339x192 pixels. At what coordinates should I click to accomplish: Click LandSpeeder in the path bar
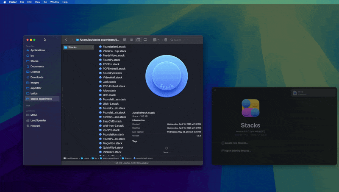71,158
